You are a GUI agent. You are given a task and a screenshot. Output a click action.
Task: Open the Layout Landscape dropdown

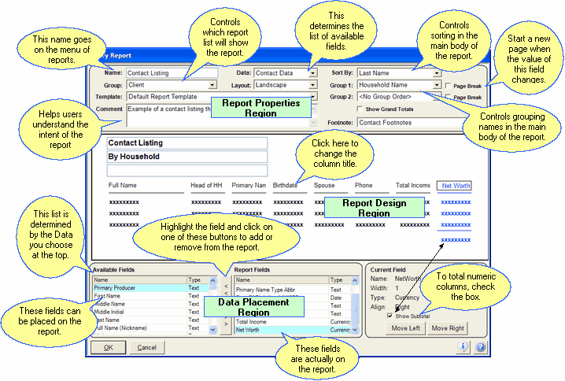pyautogui.click(x=312, y=85)
